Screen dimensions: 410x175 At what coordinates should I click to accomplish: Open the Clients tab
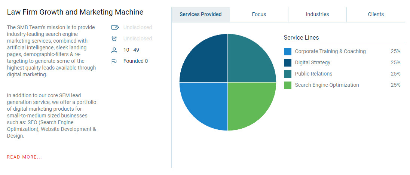coord(376,14)
